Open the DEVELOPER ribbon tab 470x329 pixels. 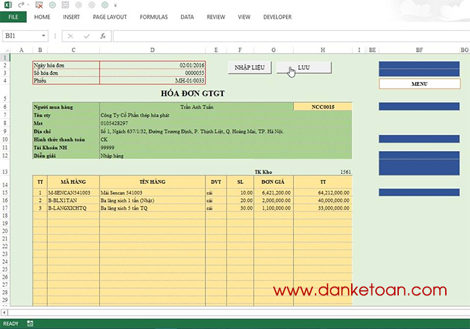277,17
